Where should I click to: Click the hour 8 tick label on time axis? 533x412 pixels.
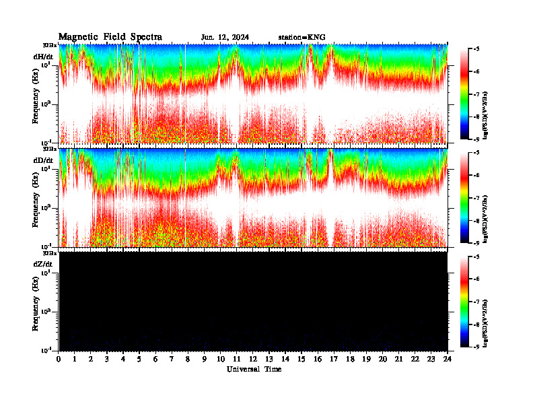tap(188, 359)
